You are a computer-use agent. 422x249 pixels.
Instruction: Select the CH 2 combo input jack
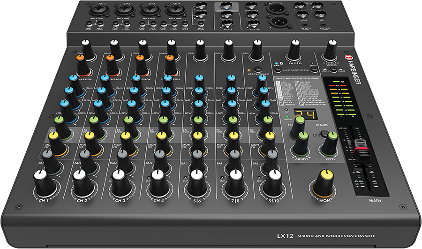coord(125,10)
